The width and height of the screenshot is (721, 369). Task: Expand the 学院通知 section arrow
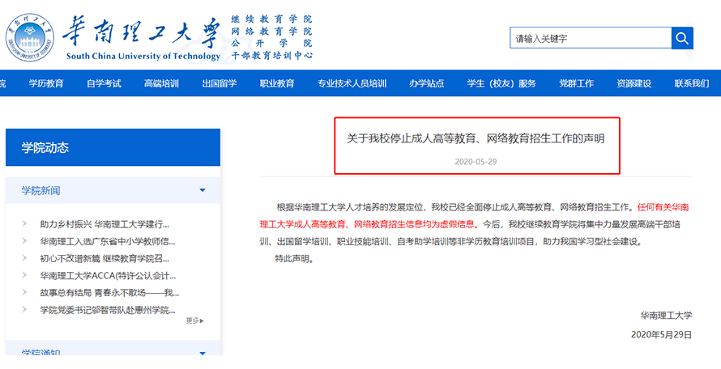point(203,353)
